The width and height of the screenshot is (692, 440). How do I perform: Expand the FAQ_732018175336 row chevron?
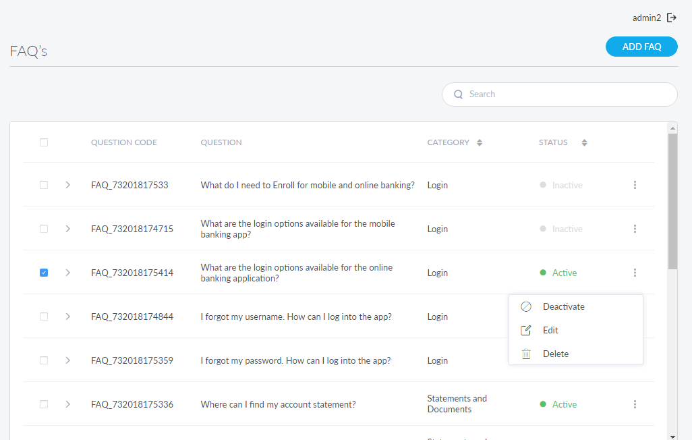[67, 404]
